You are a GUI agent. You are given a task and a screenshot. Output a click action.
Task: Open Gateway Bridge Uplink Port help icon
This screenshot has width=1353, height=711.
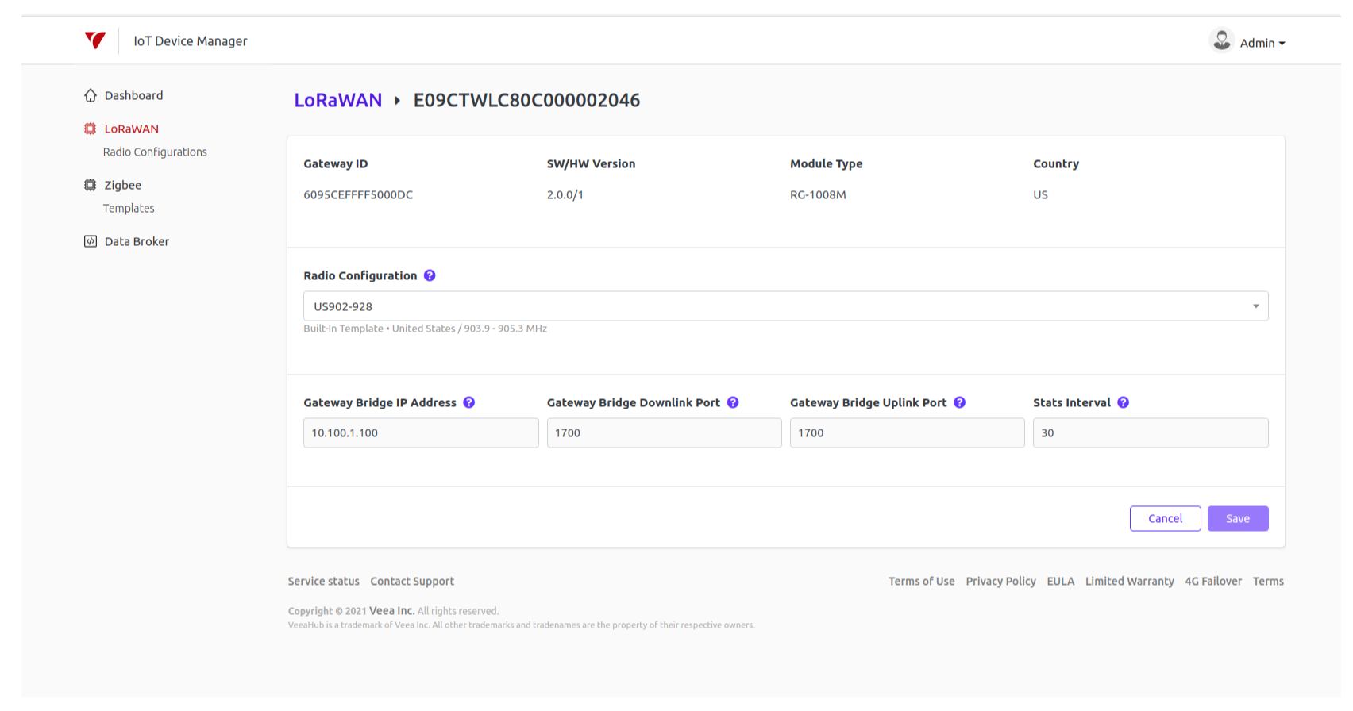[960, 402]
